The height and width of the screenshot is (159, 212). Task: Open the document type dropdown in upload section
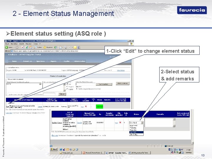click(40, 84)
